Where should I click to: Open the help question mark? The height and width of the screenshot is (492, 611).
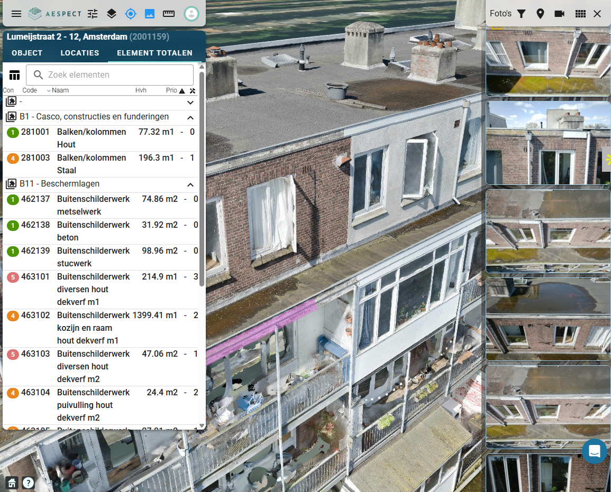28,483
